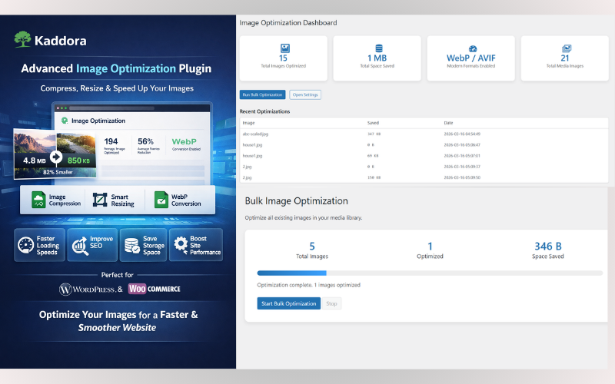
Task: Click the Improve SEO magnifier chart icon
Action: 80,246
